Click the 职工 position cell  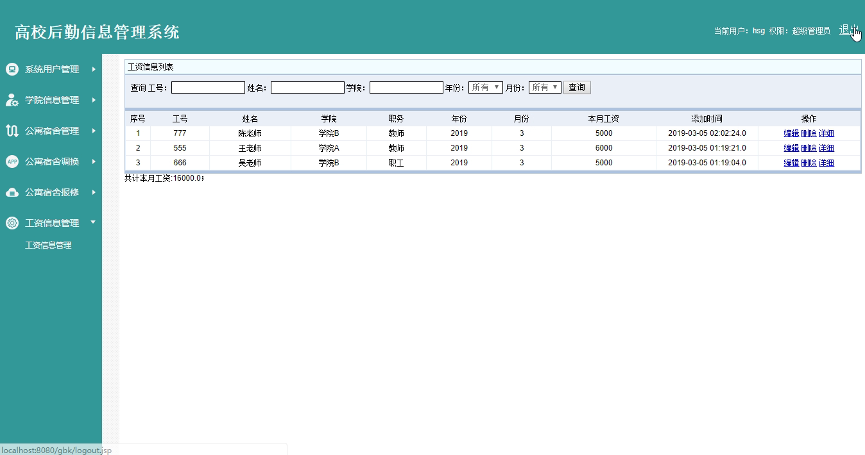pyautogui.click(x=397, y=163)
